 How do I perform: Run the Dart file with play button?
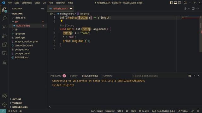(186, 9)
